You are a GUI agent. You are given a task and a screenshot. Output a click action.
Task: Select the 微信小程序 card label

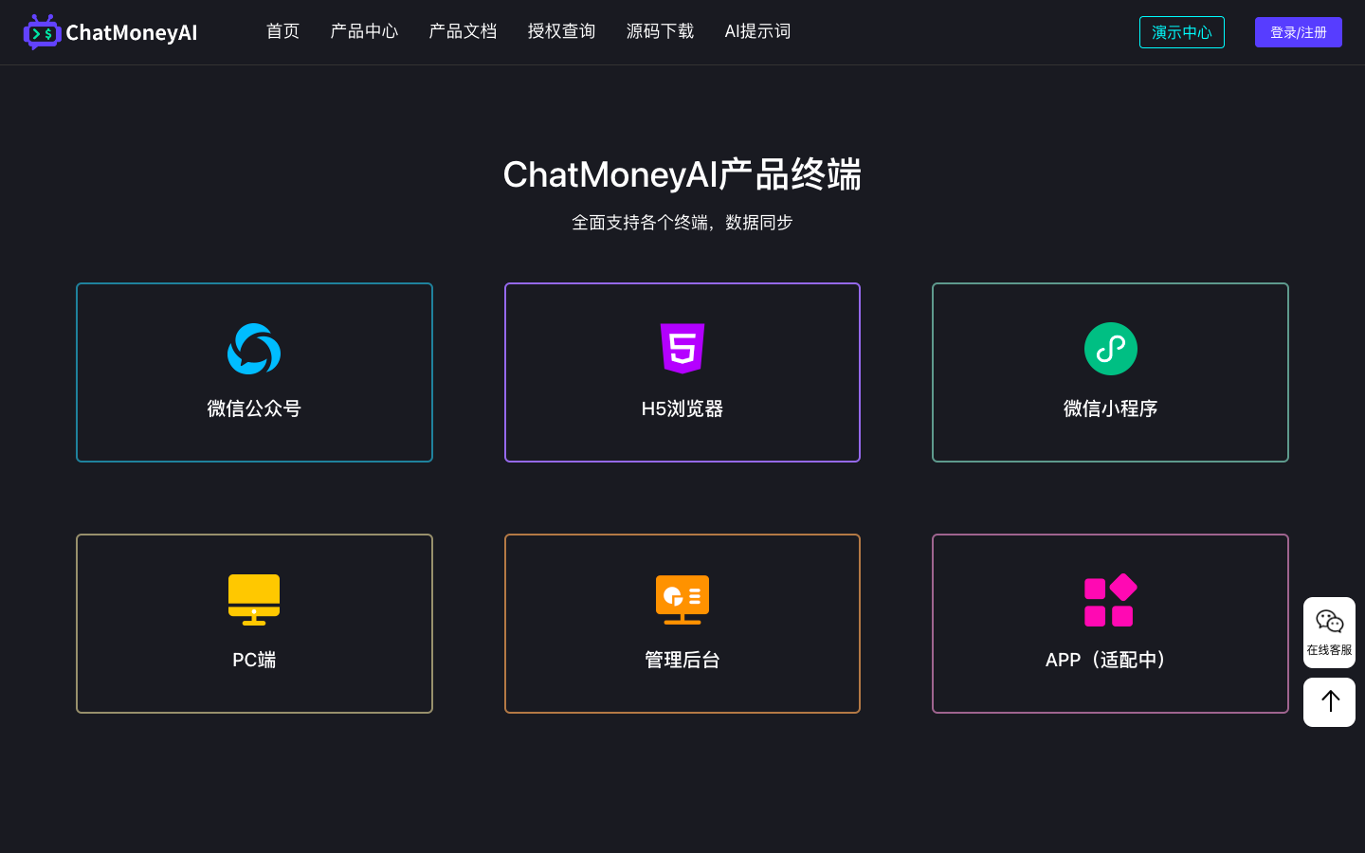click(1110, 408)
